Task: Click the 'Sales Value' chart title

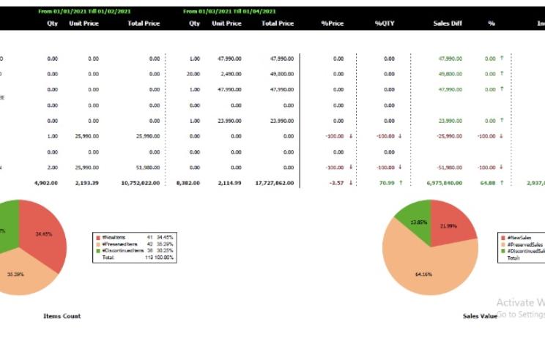Action: [480, 316]
